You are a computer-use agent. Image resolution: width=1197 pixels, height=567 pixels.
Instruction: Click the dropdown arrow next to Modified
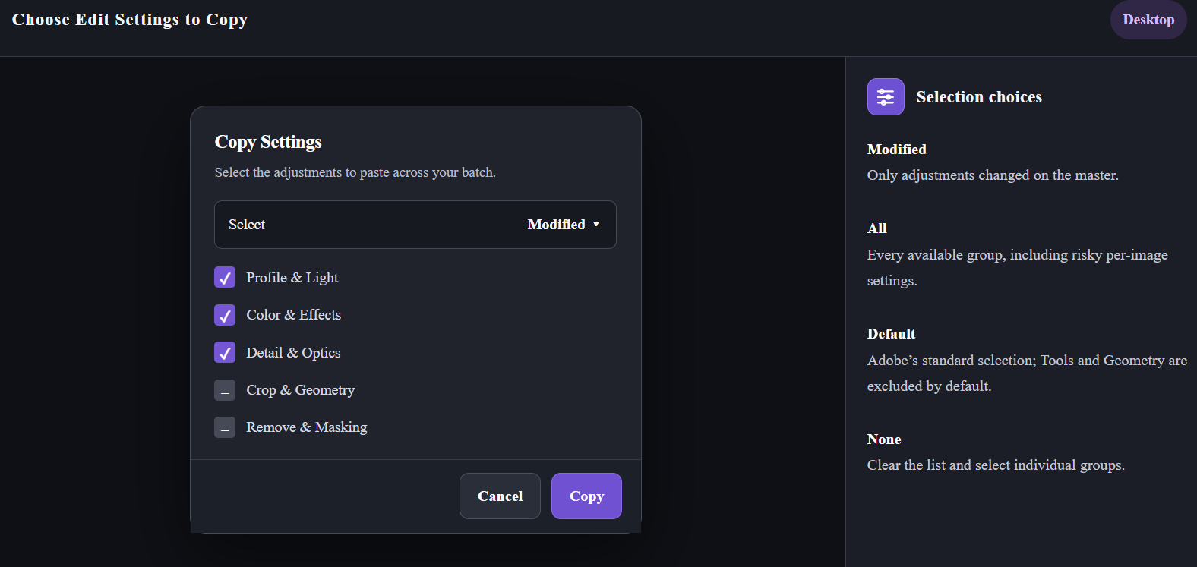coord(596,224)
